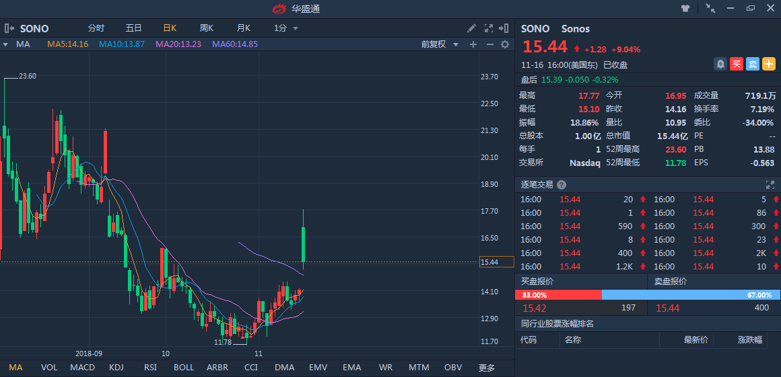This screenshot has height=377, width=781.
Task: Select the RSI indicator tab
Action: click(150, 368)
